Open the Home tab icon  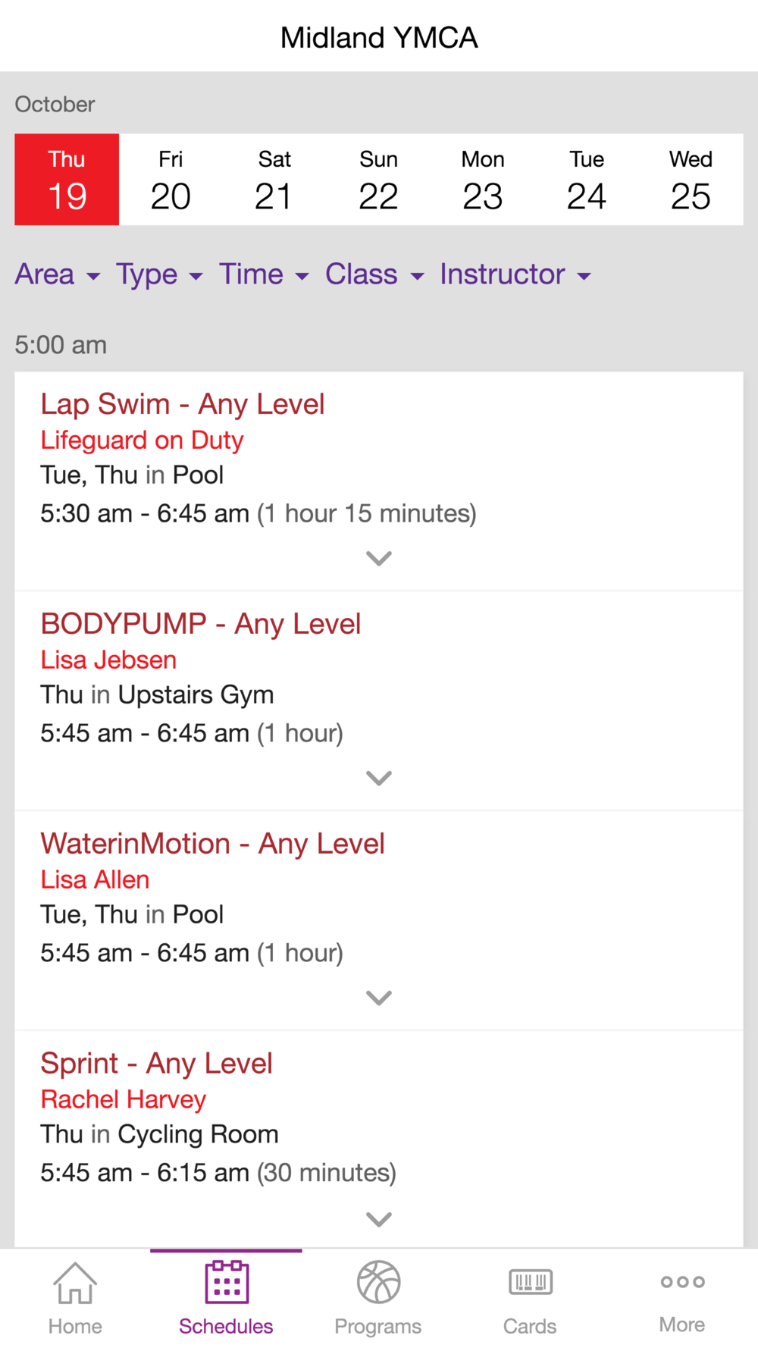coord(75,1282)
